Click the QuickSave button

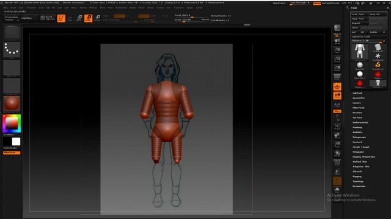(x=279, y=3)
